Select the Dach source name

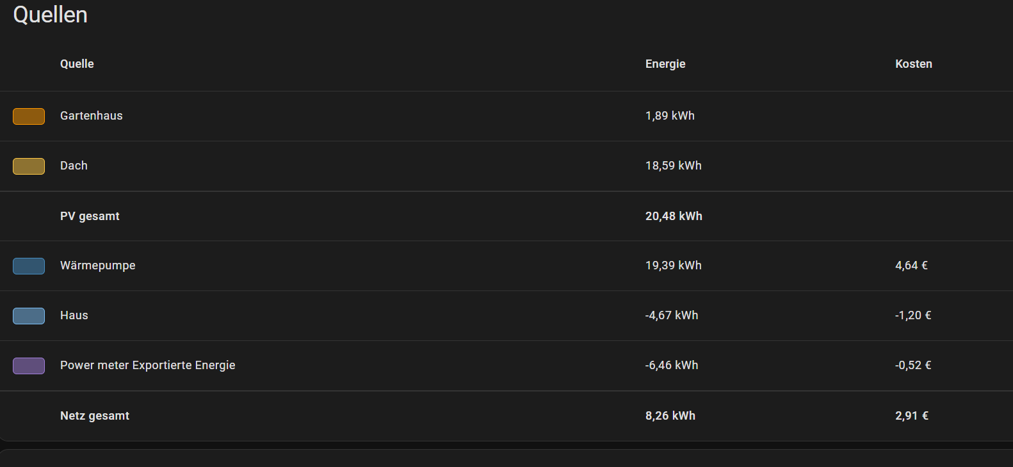point(74,166)
